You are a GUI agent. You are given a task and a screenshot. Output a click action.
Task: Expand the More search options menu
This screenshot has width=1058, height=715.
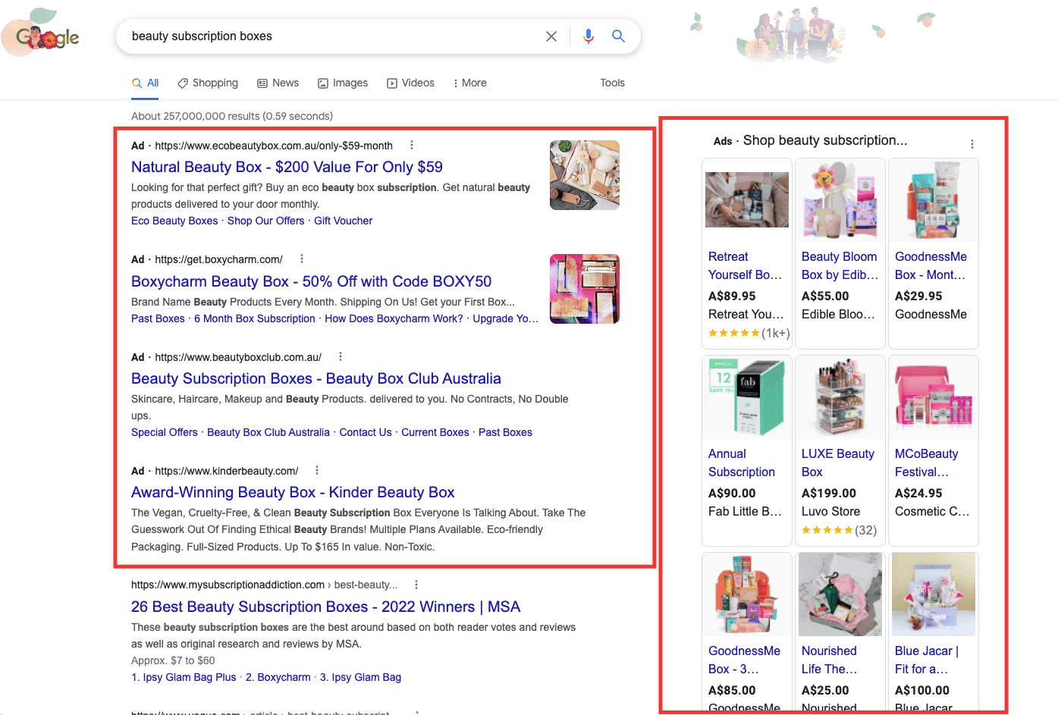[469, 83]
